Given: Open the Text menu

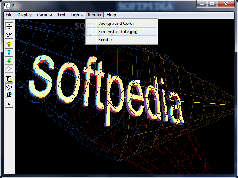Looking at the screenshot, I should [x=61, y=15].
